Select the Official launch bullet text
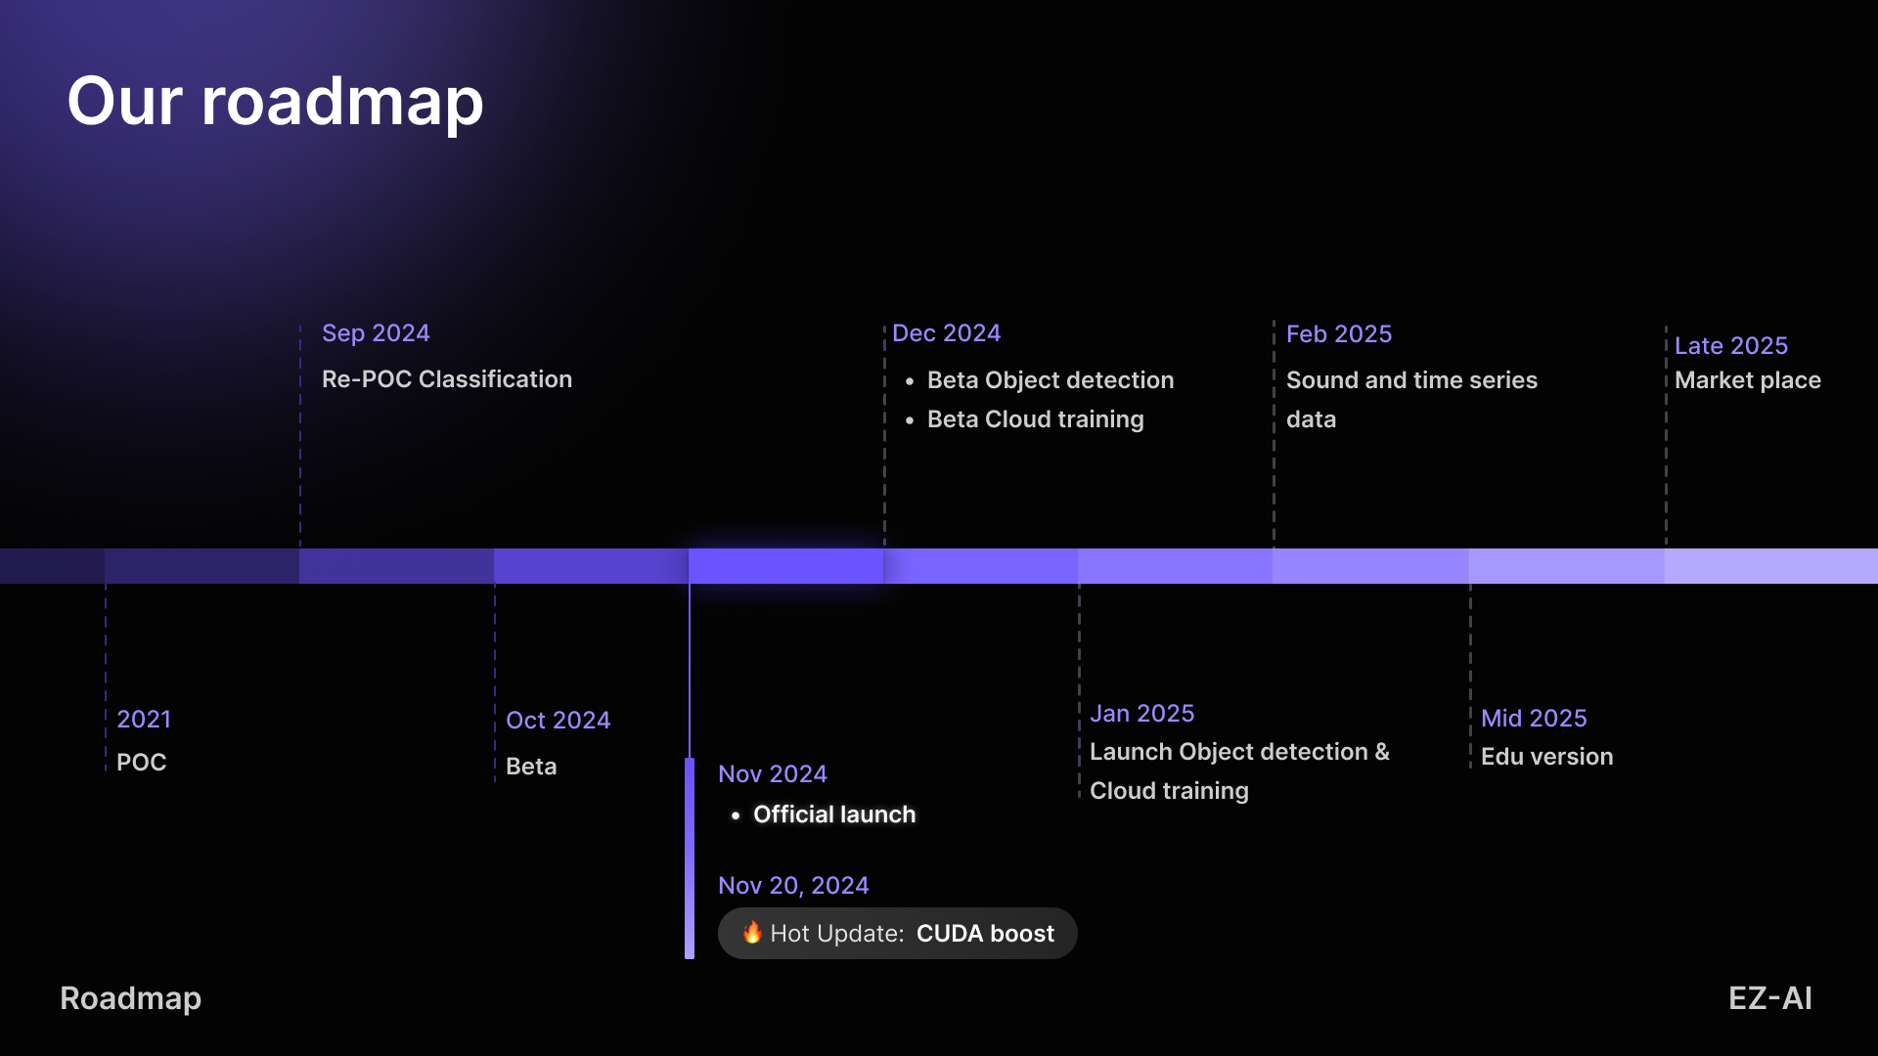The height and width of the screenshot is (1056, 1878). [x=833, y=814]
